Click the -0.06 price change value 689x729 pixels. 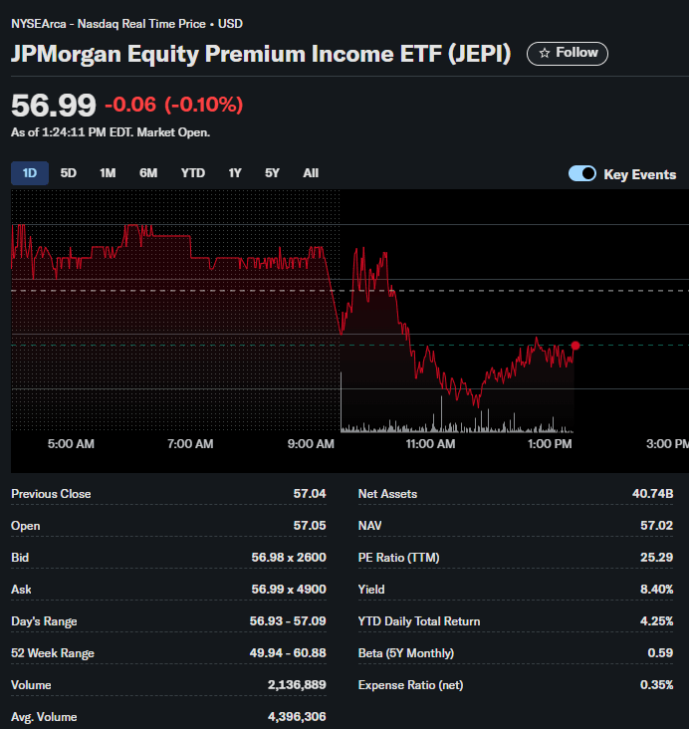tap(130, 105)
